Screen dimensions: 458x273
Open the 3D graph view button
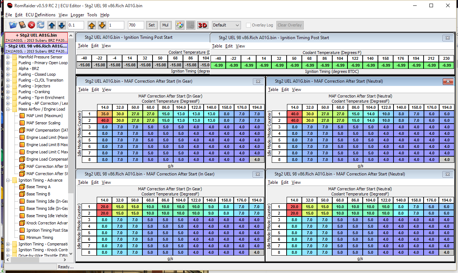(x=203, y=25)
